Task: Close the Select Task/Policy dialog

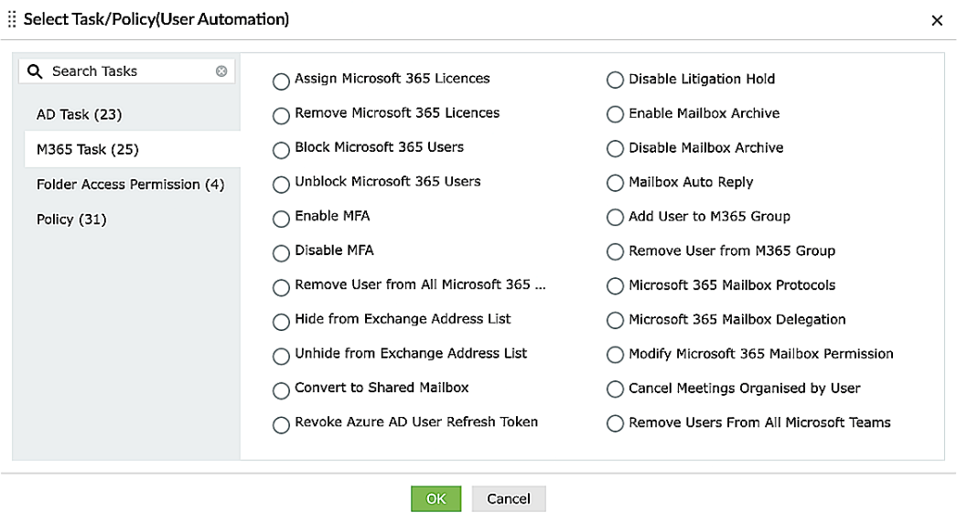Action: pyautogui.click(x=937, y=20)
